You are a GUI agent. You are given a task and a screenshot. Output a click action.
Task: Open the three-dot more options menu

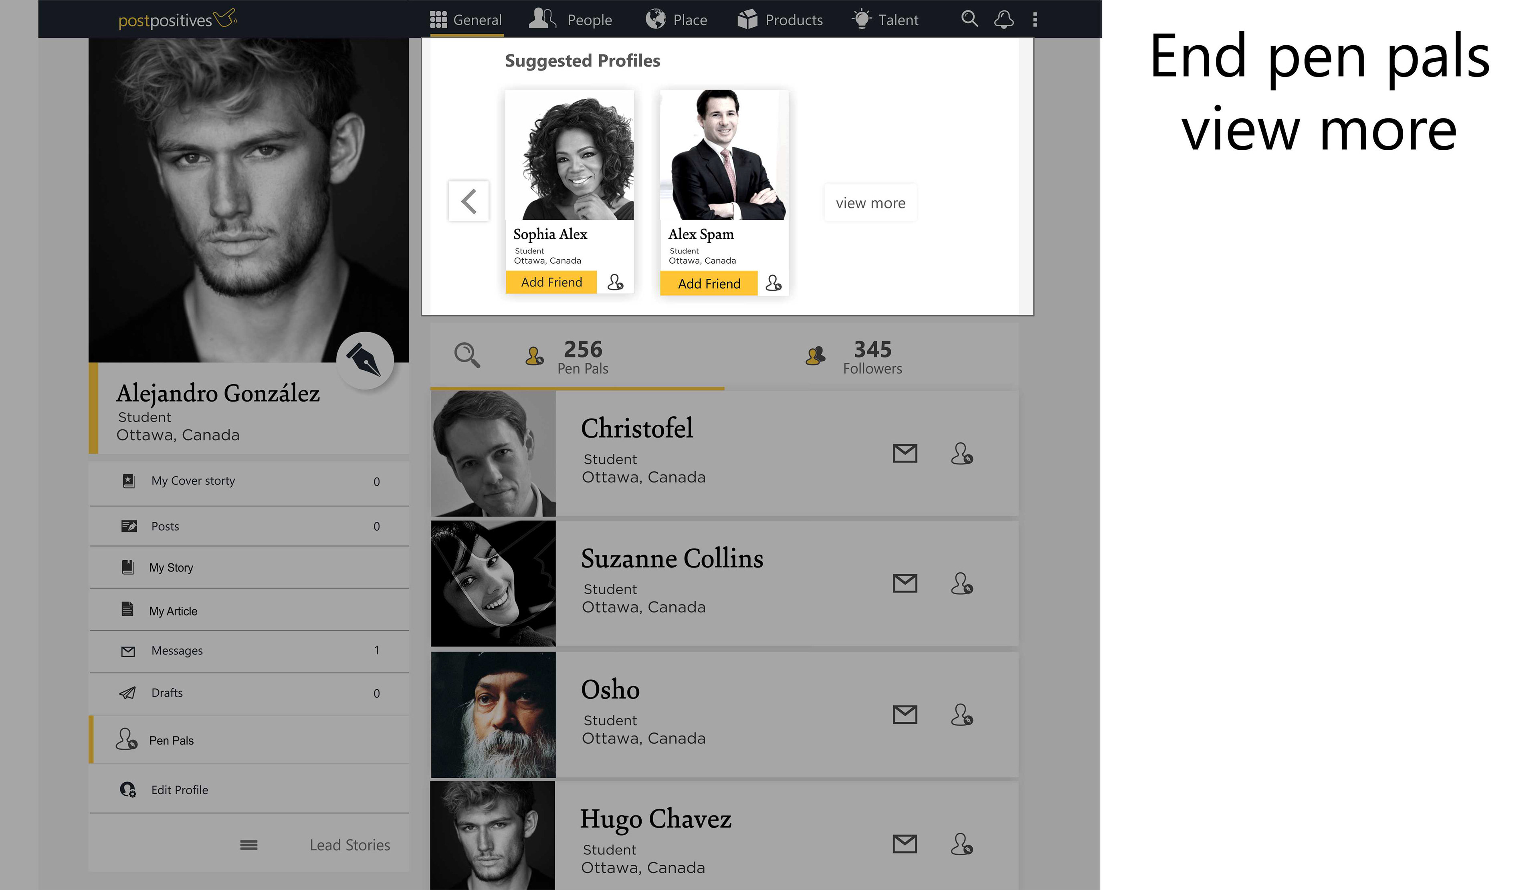[1034, 20]
